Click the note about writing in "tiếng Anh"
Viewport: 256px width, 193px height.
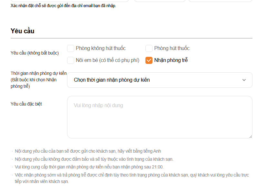coord(88,151)
